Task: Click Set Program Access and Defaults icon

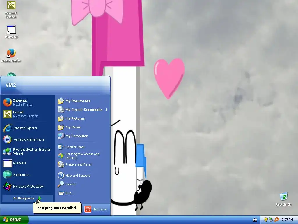Action: tap(61, 156)
